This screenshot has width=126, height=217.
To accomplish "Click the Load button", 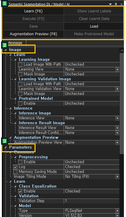I will tap(94, 26).
